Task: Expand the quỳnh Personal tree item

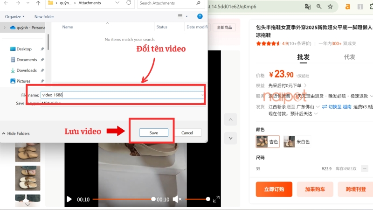Action: [5, 28]
